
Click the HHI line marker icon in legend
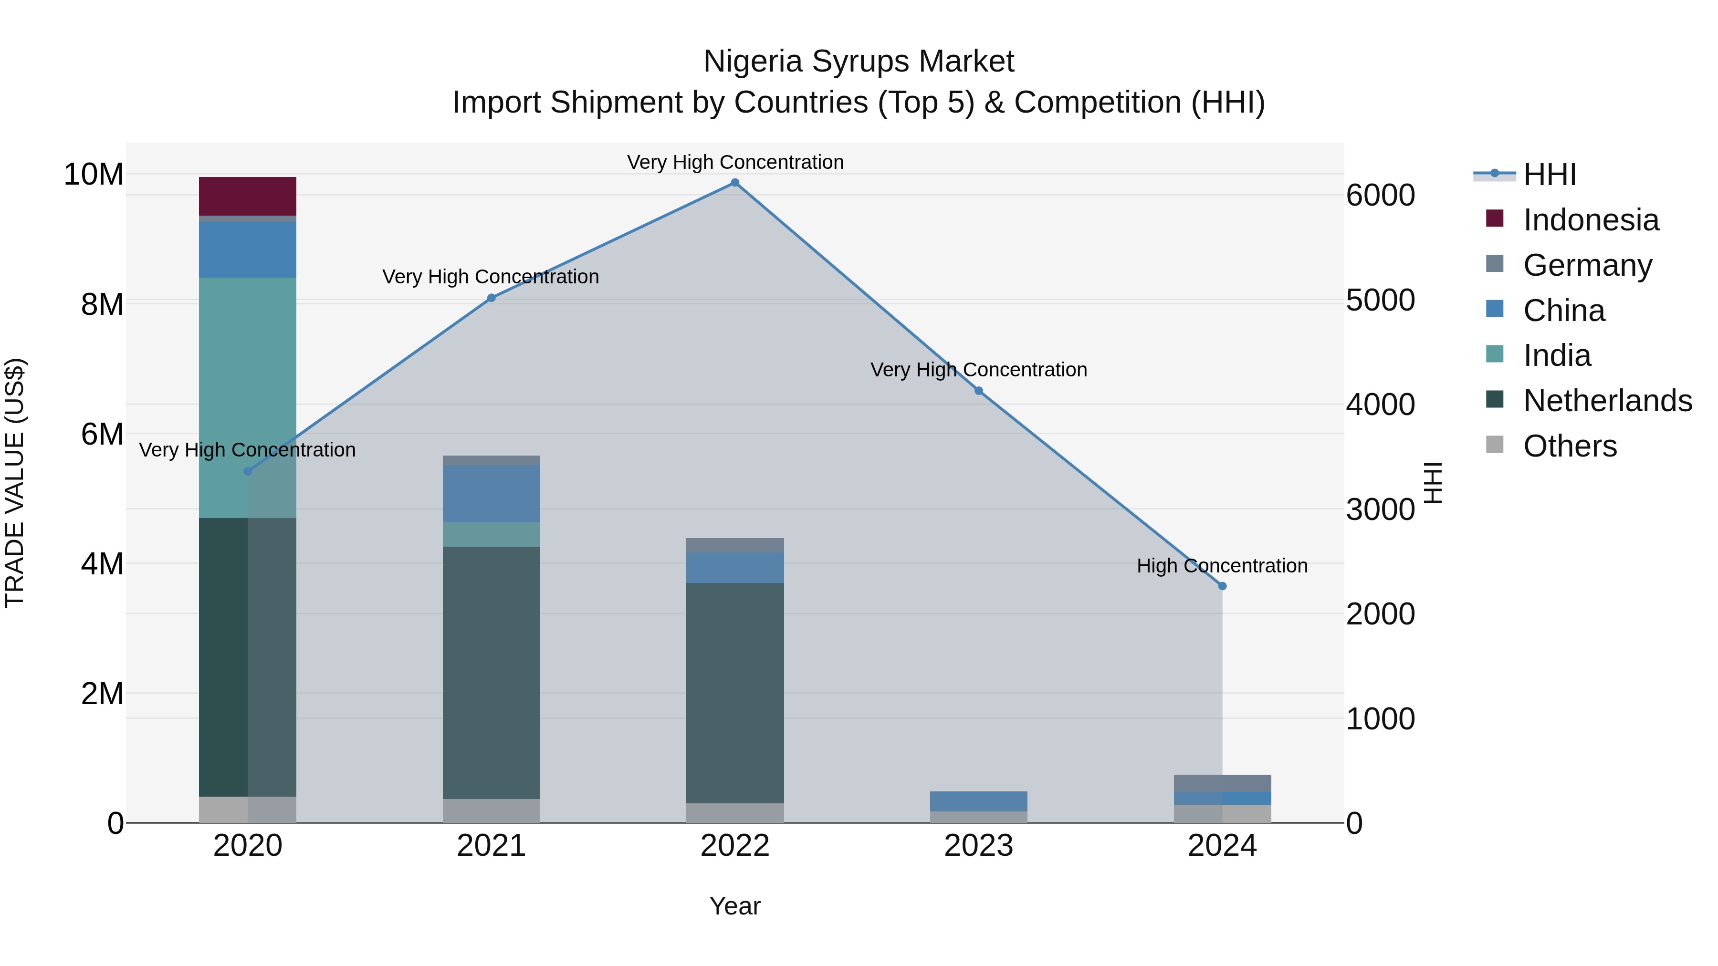(1494, 174)
